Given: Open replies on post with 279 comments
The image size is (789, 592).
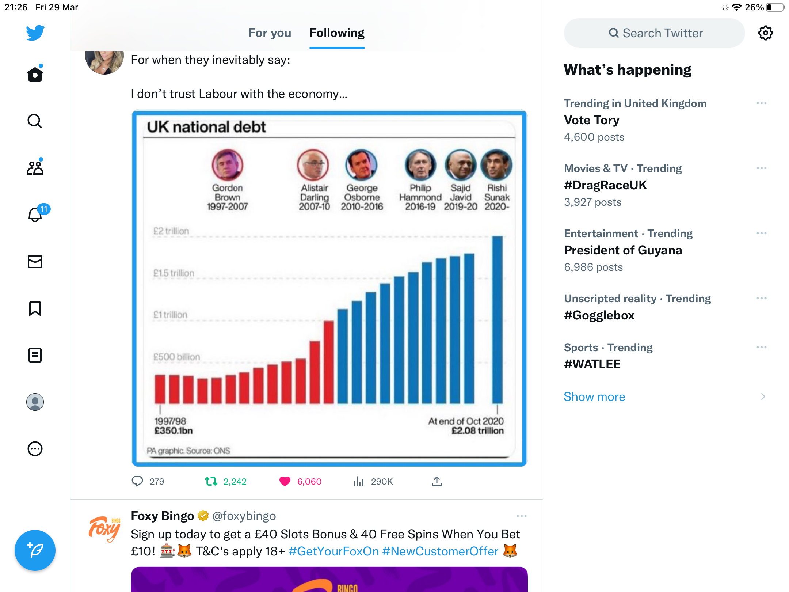Looking at the screenshot, I should tap(137, 482).
